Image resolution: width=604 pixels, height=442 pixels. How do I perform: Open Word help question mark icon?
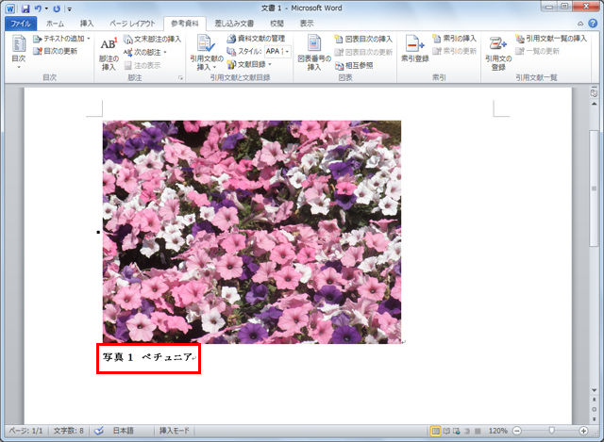click(x=593, y=24)
